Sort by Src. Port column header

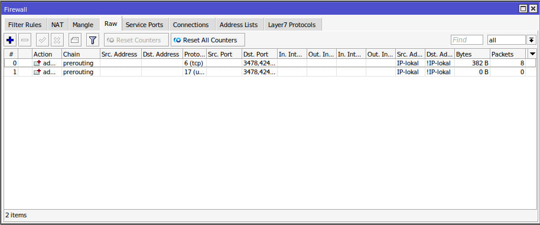point(224,54)
